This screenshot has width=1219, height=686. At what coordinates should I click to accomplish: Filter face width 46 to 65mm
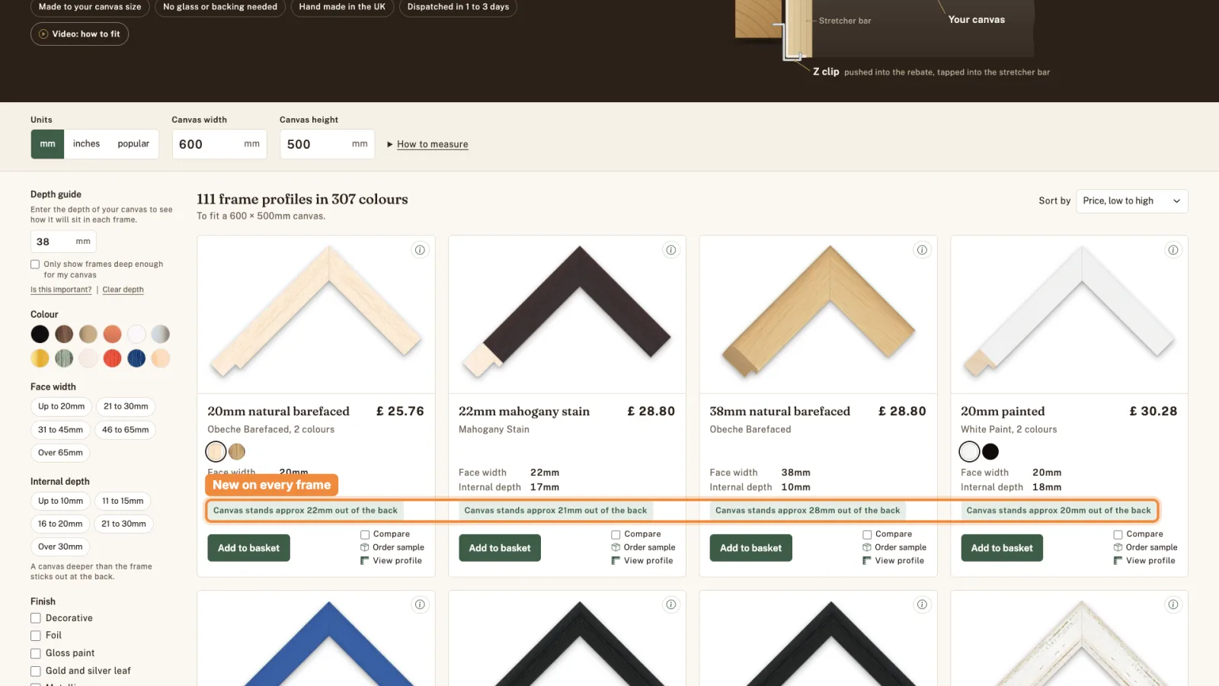pyautogui.click(x=125, y=430)
